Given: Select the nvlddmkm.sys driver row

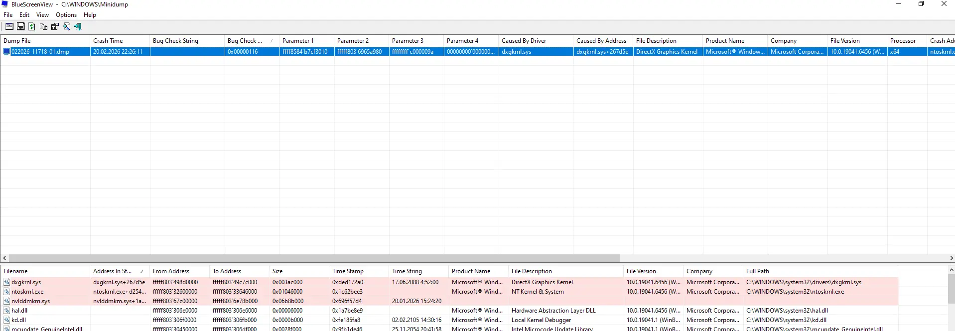Looking at the screenshot, I should tap(30, 301).
